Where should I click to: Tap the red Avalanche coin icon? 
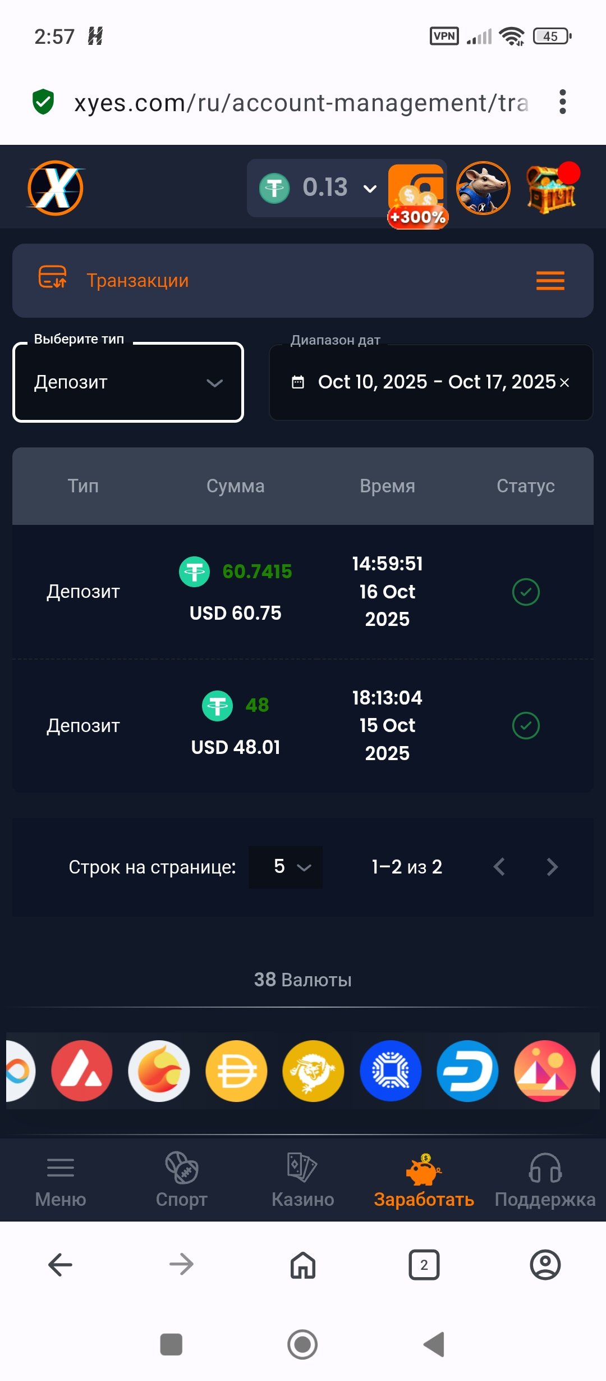tap(82, 1071)
